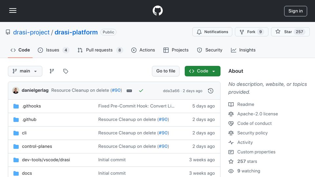The width and height of the screenshot is (315, 177).
Task: Show checks status via green checkmark
Action: [141, 91]
